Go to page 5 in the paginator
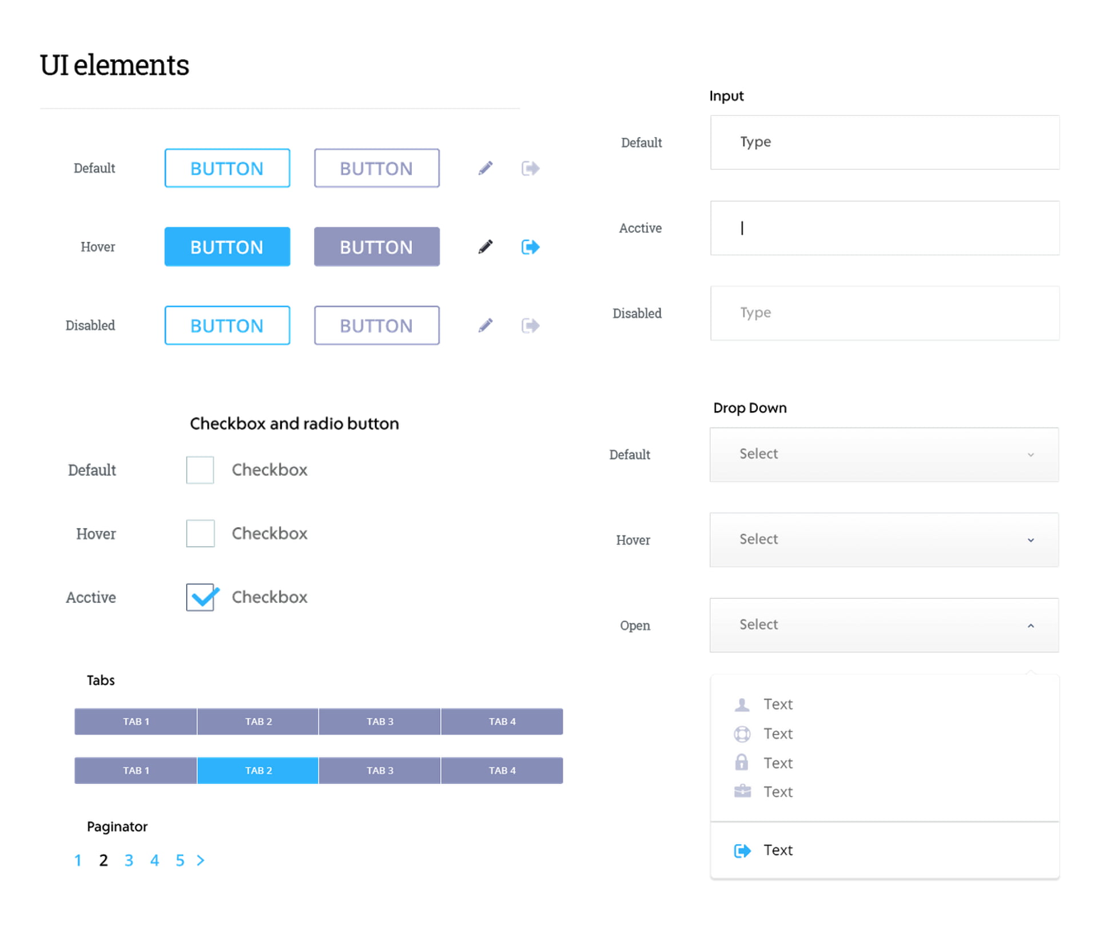The width and height of the screenshot is (1098, 952). [x=180, y=860]
